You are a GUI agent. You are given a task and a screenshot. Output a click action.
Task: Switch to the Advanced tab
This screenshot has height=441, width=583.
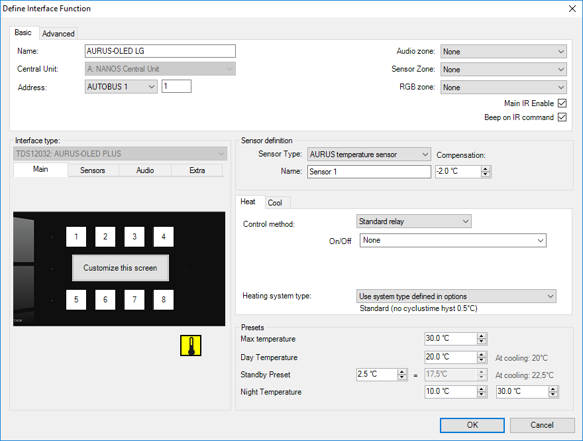pyautogui.click(x=59, y=34)
